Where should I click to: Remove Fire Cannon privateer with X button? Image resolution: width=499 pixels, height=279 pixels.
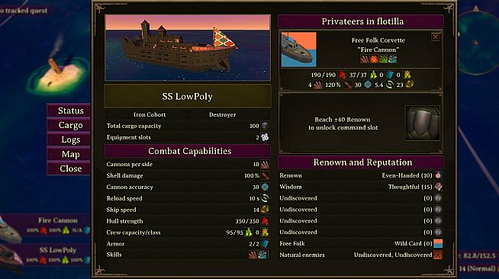click(x=436, y=37)
